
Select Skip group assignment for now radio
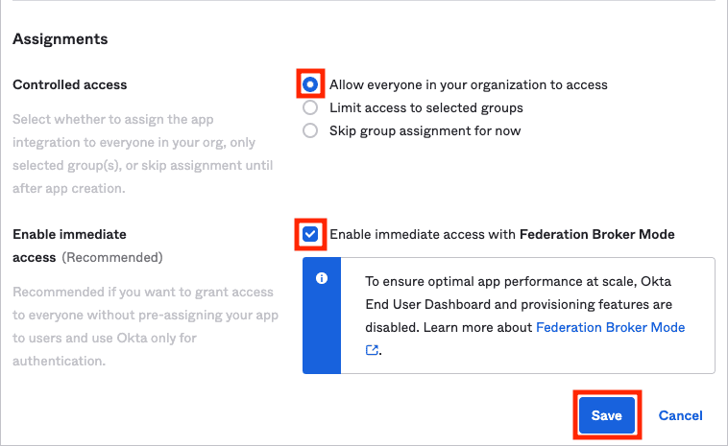point(310,130)
